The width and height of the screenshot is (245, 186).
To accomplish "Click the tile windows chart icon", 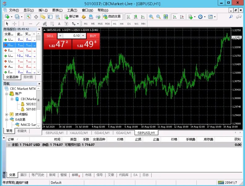I will 166,17.
